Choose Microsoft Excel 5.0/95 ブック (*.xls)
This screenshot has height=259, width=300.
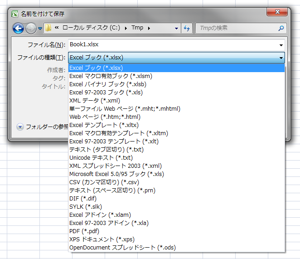(176, 174)
